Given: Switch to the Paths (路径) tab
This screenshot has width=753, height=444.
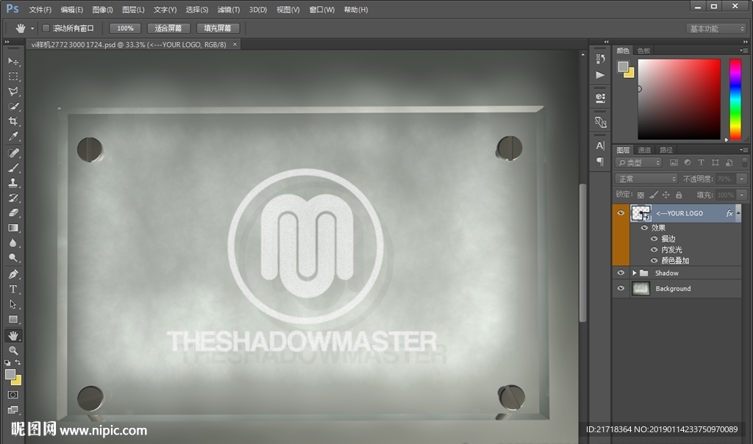Looking at the screenshot, I should click(x=665, y=150).
